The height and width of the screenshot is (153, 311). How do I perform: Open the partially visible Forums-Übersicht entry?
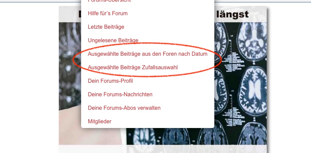[109, 1]
